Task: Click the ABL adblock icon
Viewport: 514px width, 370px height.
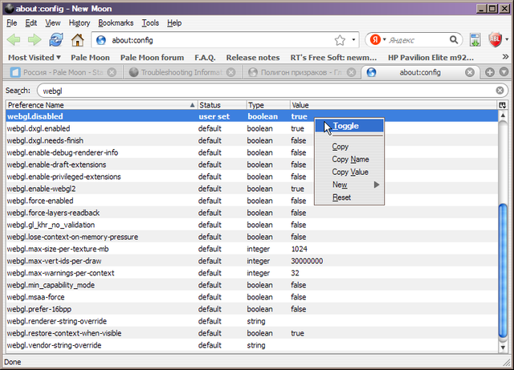Action: (496, 40)
